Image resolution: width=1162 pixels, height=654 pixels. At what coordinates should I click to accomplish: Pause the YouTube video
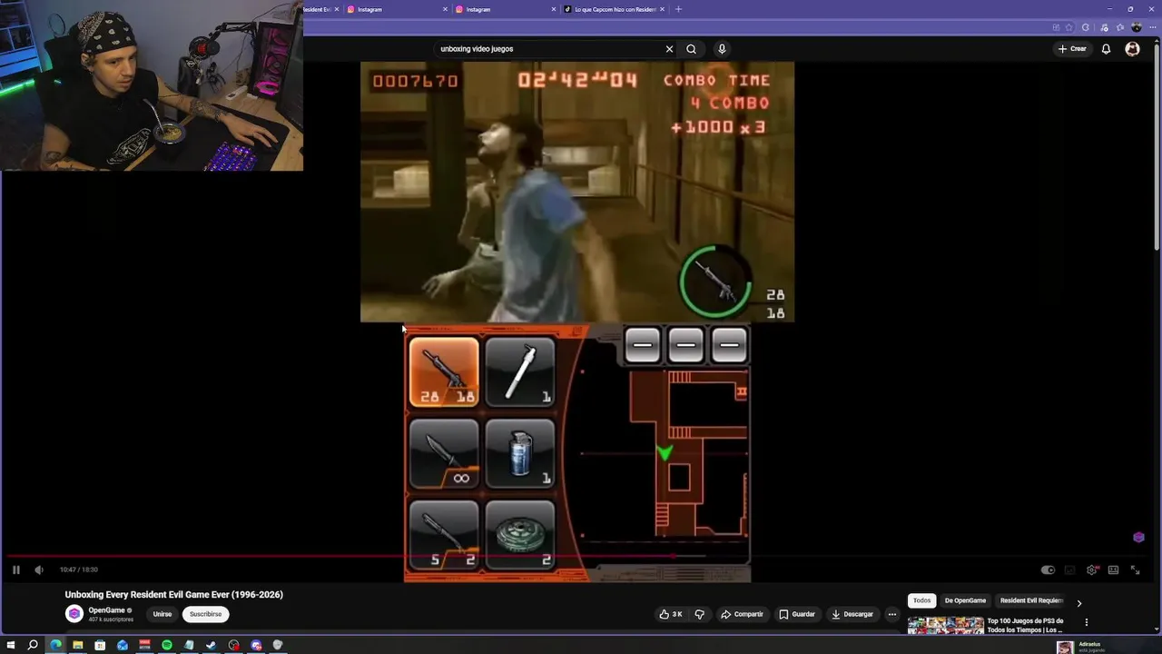click(15, 570)
